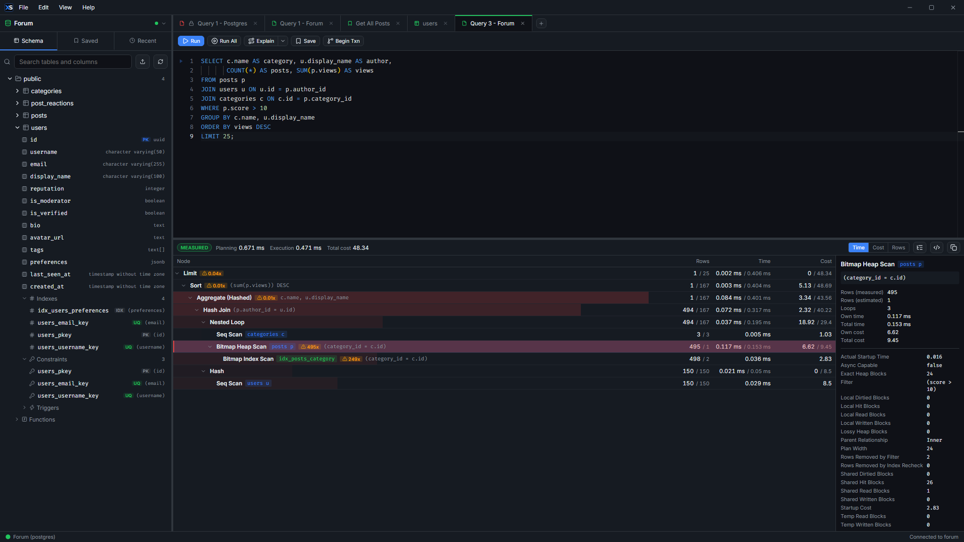The height and width of the screenshot is (542, 964).
Task: Click the green connection status dot
Action: [x=156, y=23]
